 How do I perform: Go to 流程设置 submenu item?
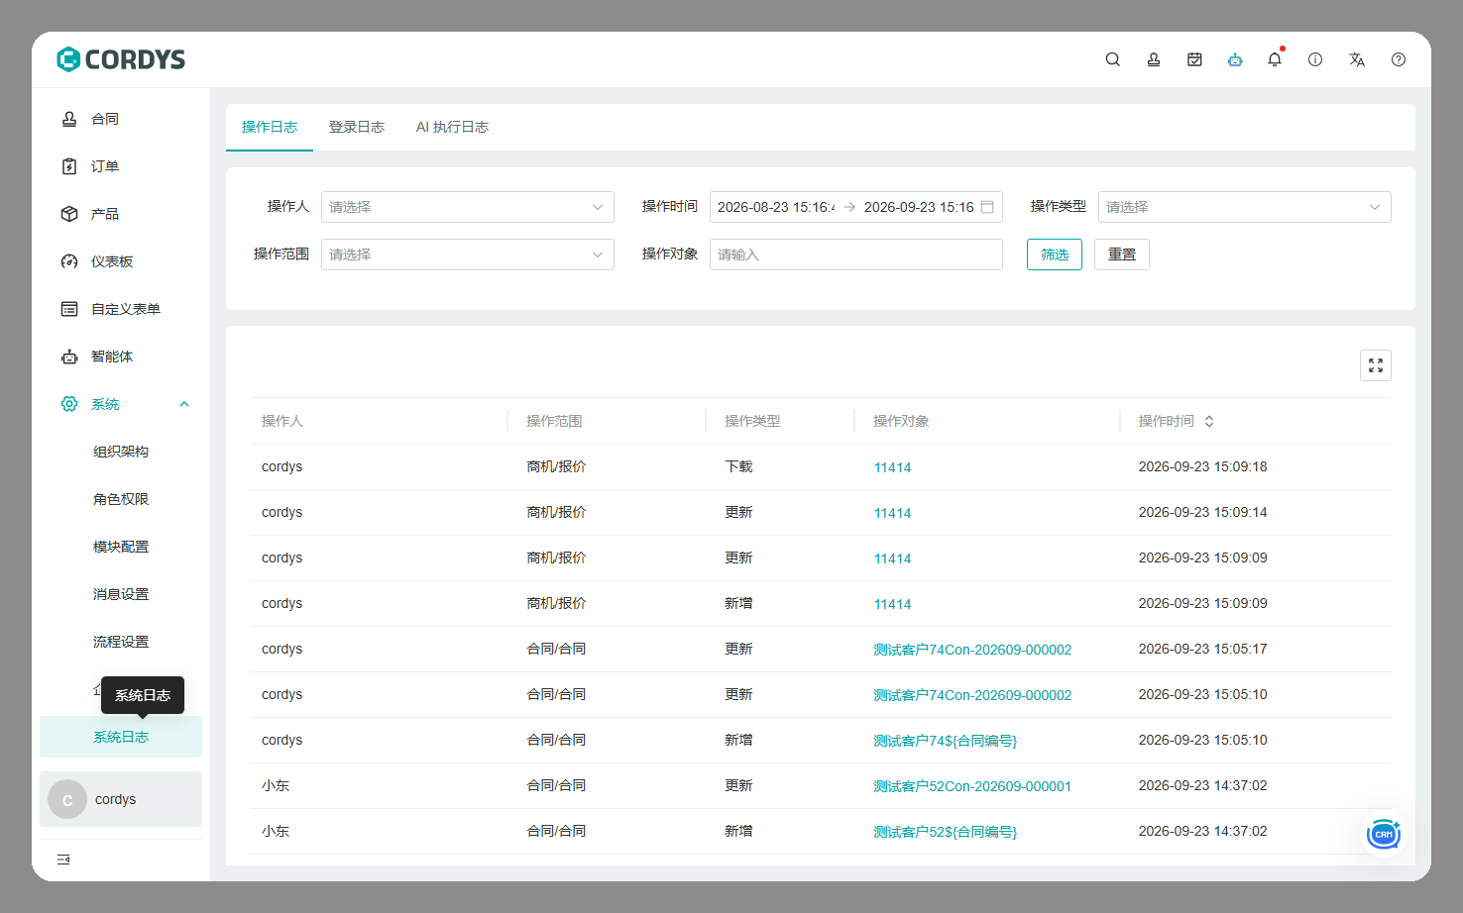[x=121, y=642]
